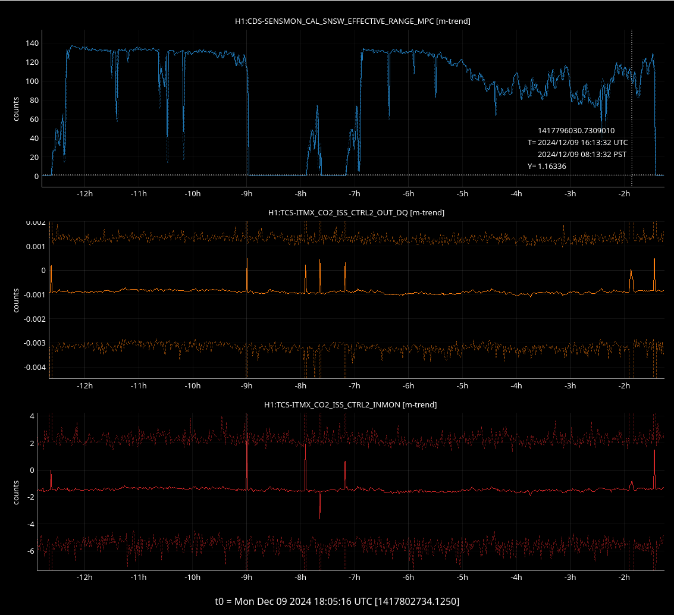This screenshot has height=615, width=674.
Task: Select the t0 timestamp label below the plots
Action: click(337, 601)
